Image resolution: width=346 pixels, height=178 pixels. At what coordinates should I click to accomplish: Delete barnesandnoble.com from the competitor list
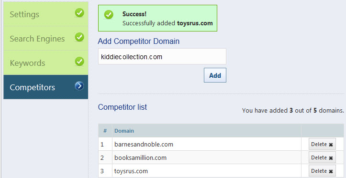click(x=322, y=144)
